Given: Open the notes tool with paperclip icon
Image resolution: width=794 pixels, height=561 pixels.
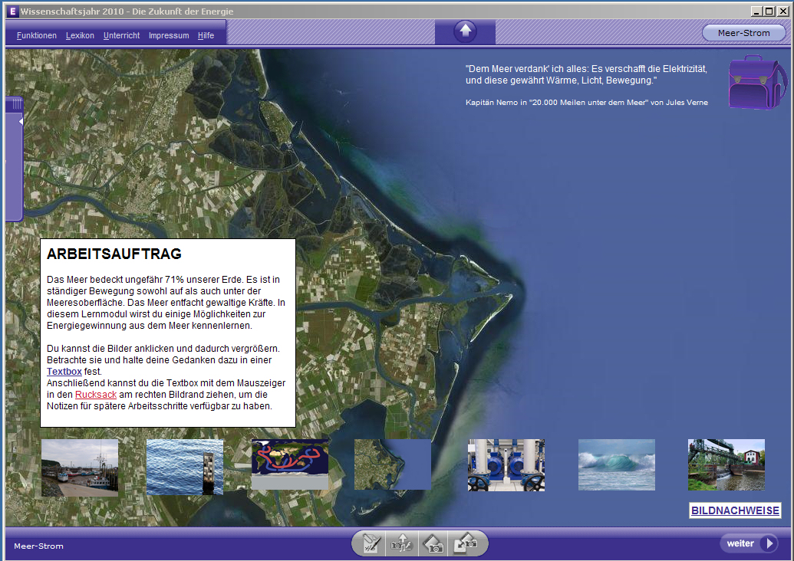Looking at the screenshot, I should click(371, 544).
